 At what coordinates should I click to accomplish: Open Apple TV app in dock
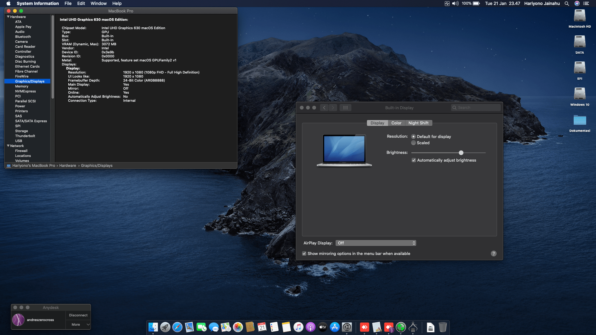(323, 327)
